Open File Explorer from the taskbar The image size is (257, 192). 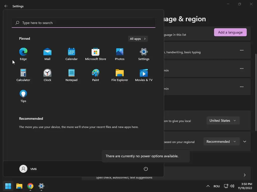coord(19,186)
